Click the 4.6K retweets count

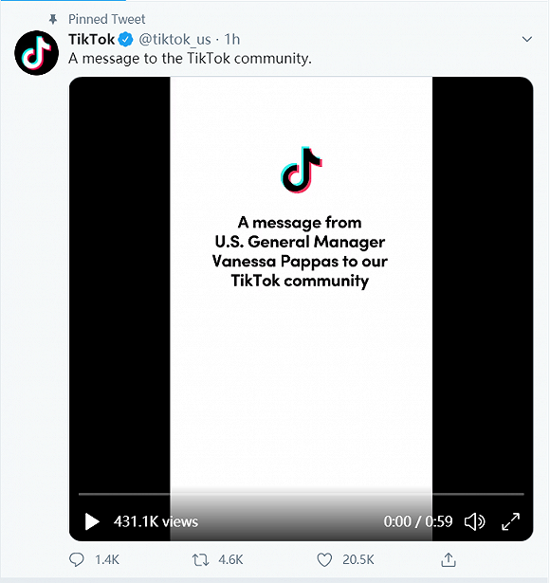coord(230,559)
